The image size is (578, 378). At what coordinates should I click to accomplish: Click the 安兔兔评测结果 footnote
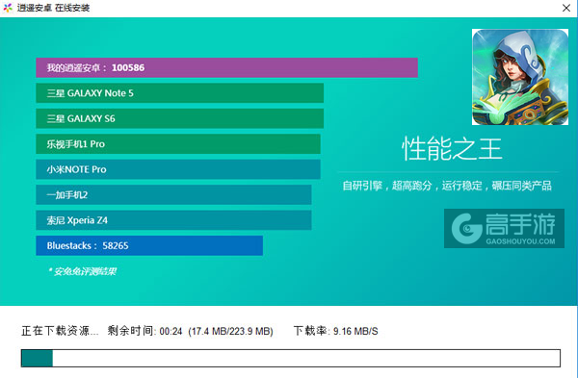pyautogui.click(x=82, y=271)
